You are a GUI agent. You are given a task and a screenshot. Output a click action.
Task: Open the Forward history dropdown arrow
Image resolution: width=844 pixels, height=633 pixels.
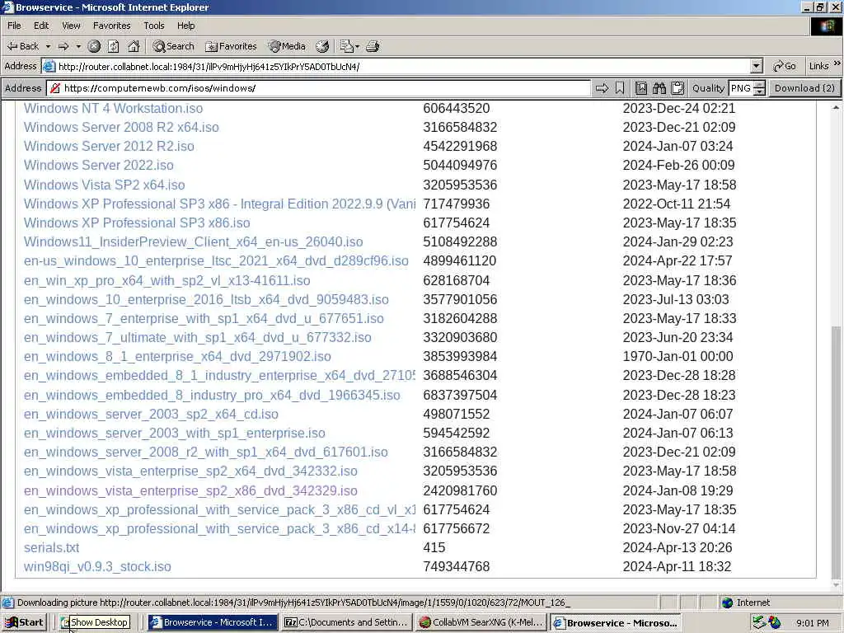tap(78, 46)
